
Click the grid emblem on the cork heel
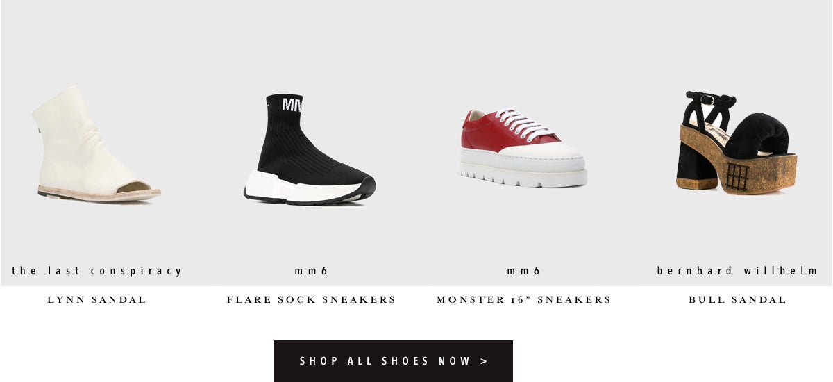pyautogui.click(x=739, y=176)
